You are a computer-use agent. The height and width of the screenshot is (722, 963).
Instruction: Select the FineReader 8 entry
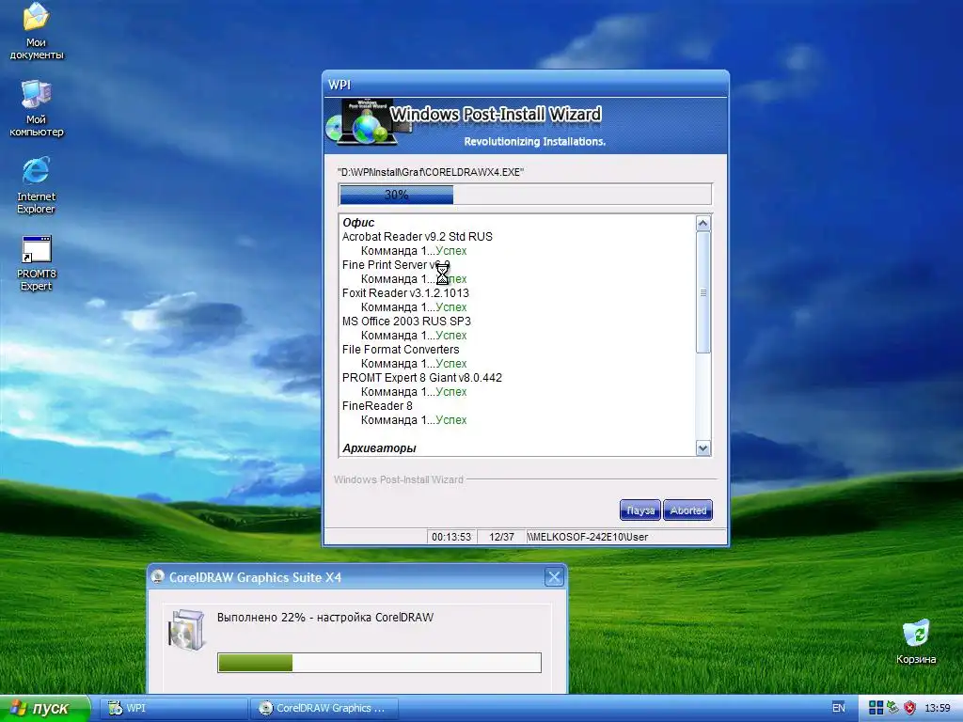(x=377, y=406)
